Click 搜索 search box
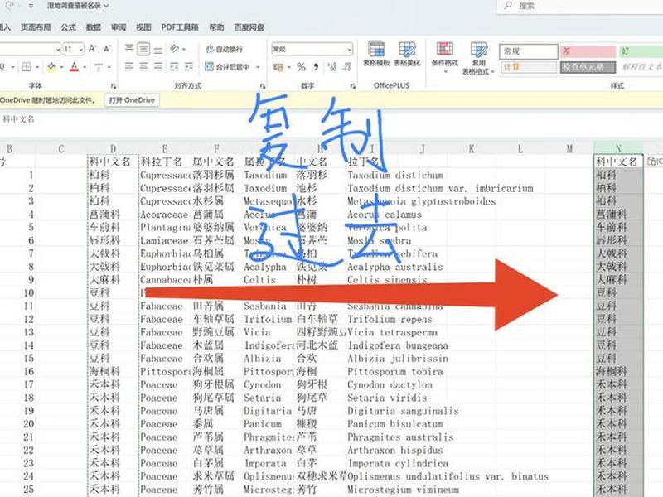This screenshot has width=663, height=497. tap(579, 6)
